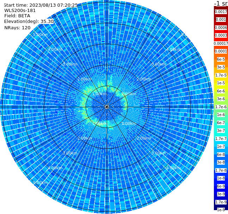
Task: Select the 1e-5 yellow colorbar label
Action: (221, 83)
